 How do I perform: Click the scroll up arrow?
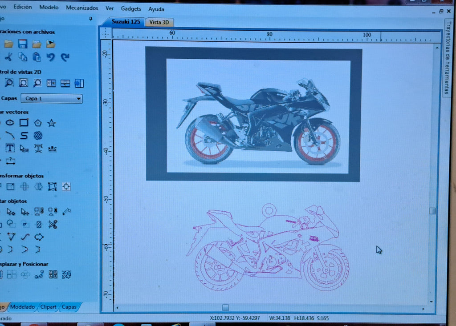437,47
